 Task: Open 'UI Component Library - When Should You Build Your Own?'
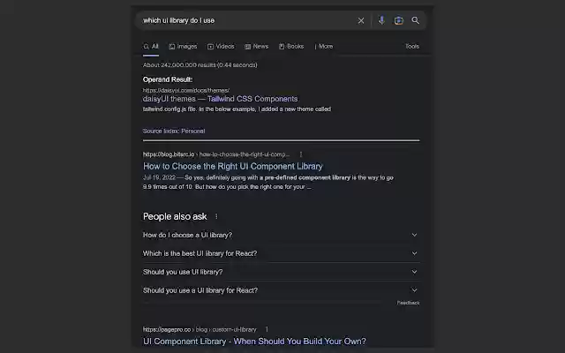click(x=254, y=342)
